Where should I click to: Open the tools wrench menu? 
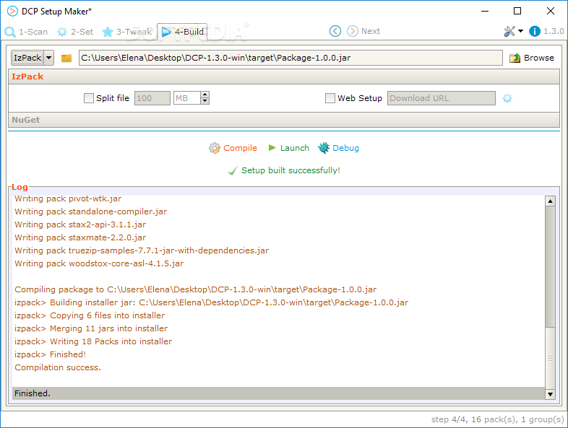tap(509, 31)
